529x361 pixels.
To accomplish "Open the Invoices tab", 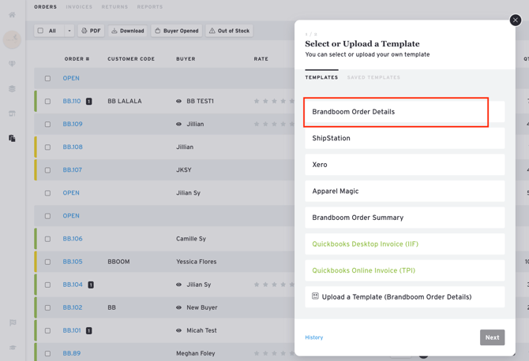I will point(79,7).
